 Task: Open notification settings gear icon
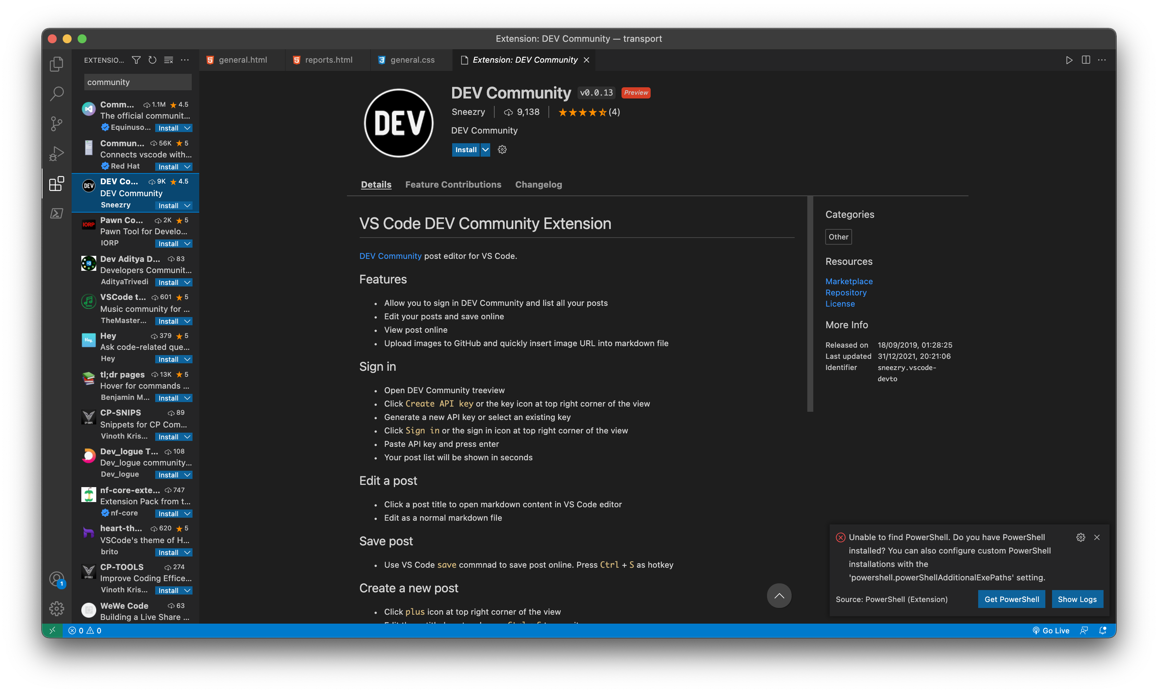click(1080, 537)
